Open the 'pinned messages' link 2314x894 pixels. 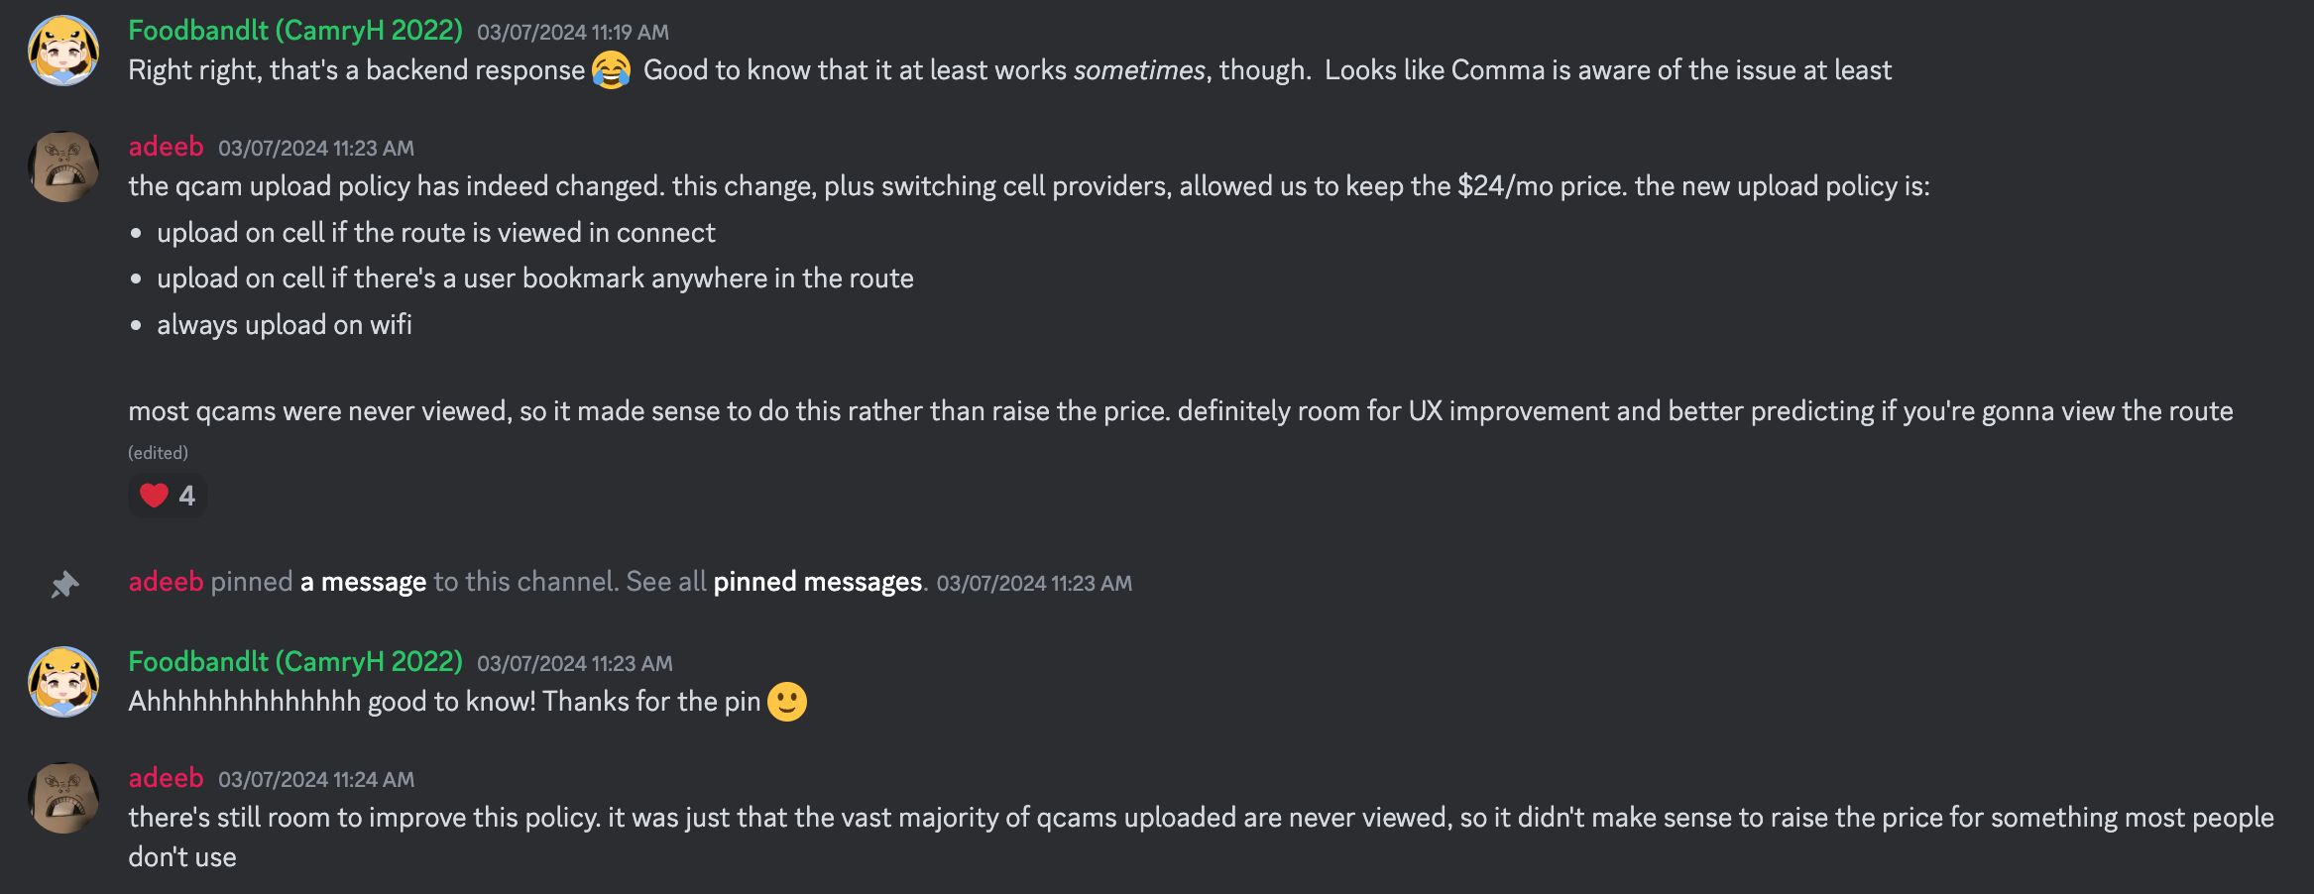pyautogui.click(x=818, y=582)
